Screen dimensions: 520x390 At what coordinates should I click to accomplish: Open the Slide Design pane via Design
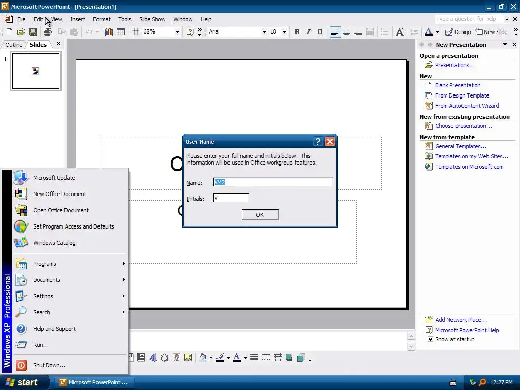(458, 32)
